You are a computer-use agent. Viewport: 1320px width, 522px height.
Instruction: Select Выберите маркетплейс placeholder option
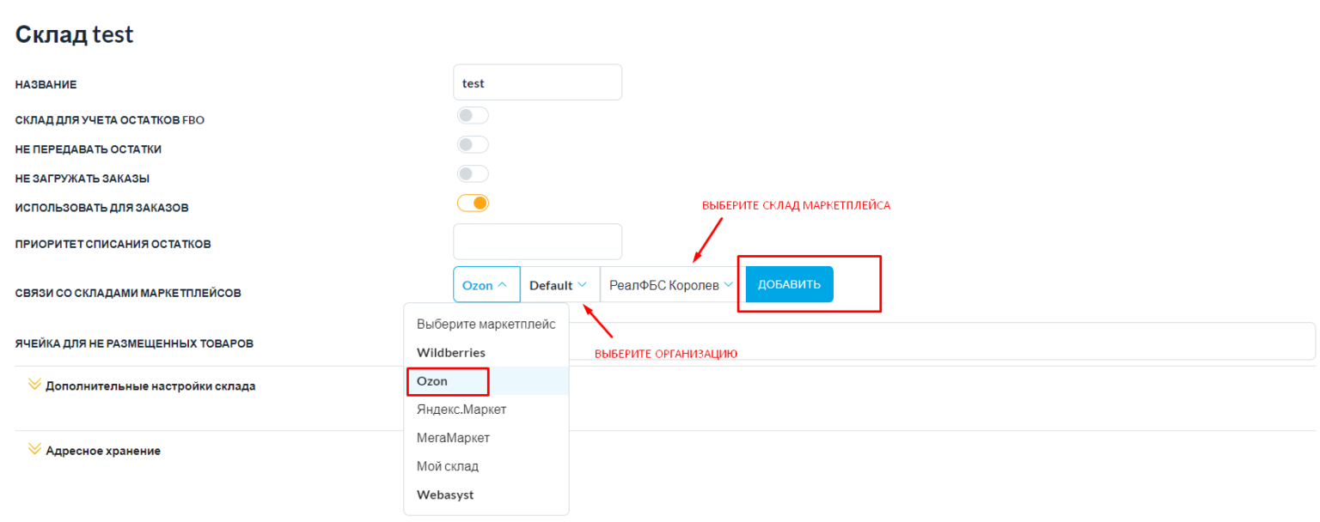click(x=486, y=324)
